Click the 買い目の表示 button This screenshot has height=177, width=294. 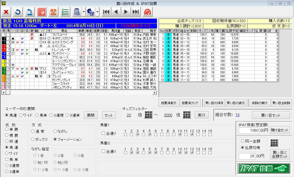pyautogui.click(x=236, y=103)
